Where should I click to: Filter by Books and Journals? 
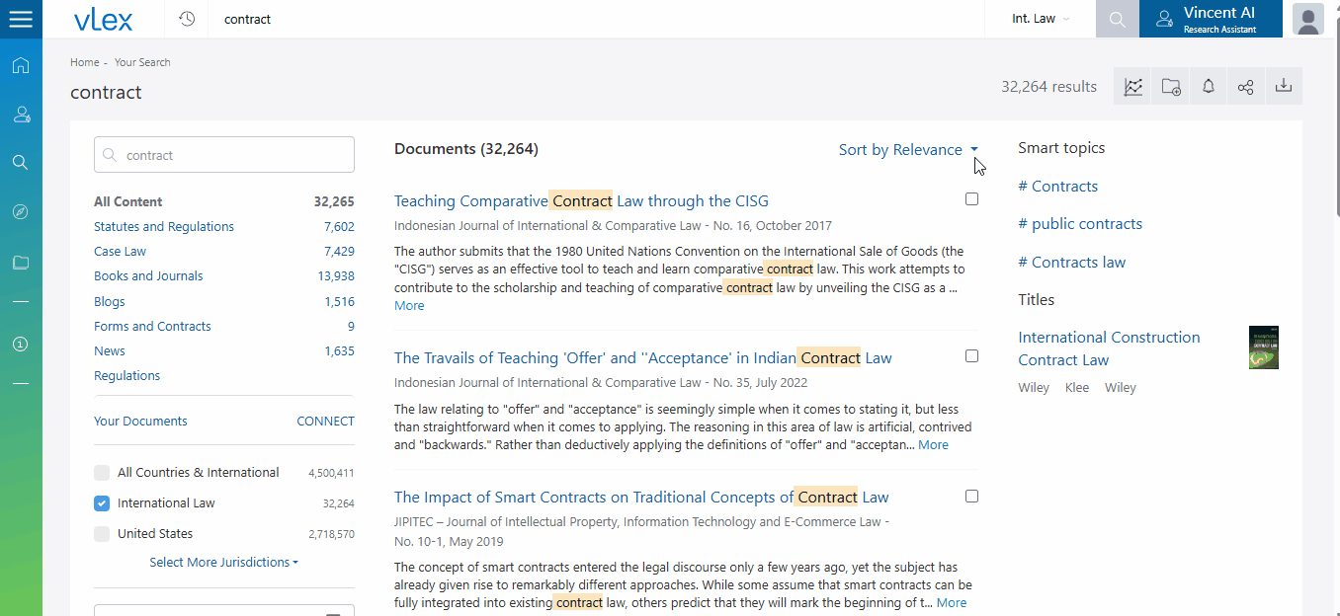(x=148, y=276)
